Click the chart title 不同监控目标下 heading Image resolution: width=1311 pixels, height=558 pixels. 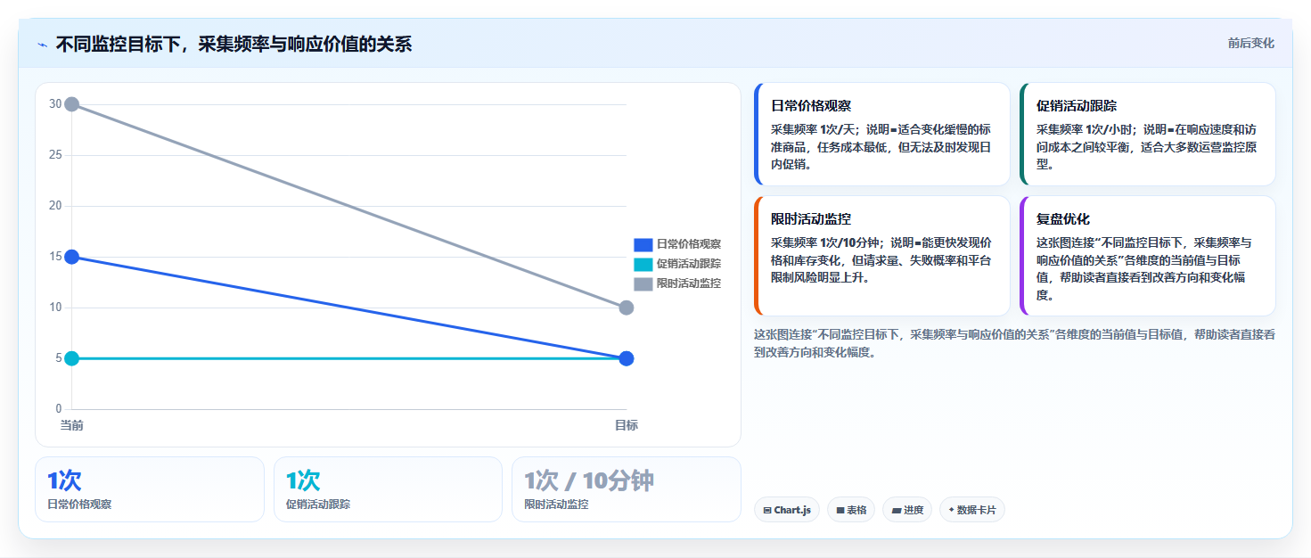[x=234, y=45]
